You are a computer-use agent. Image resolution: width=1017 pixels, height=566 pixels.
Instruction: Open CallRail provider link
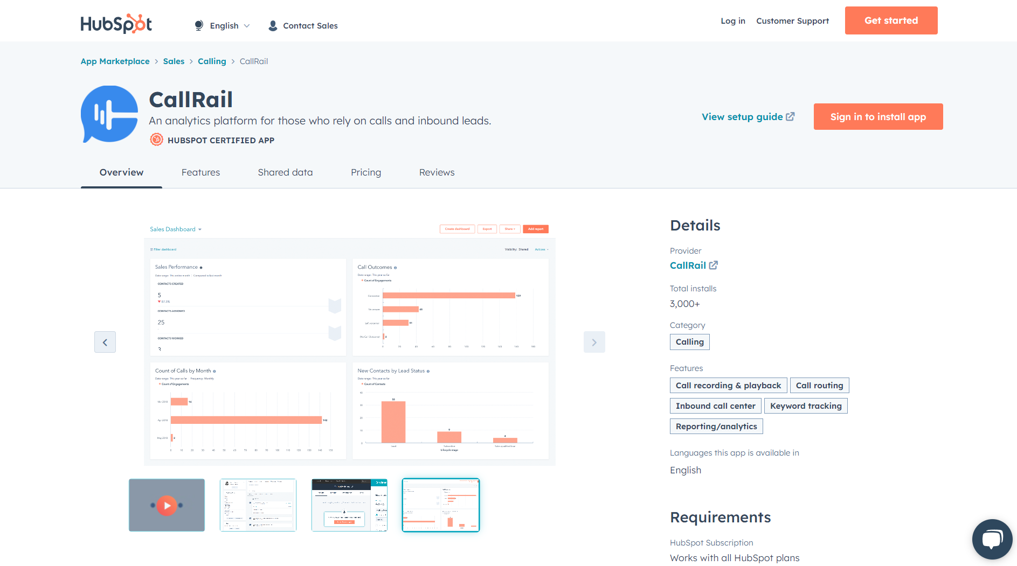click(688, 265)
